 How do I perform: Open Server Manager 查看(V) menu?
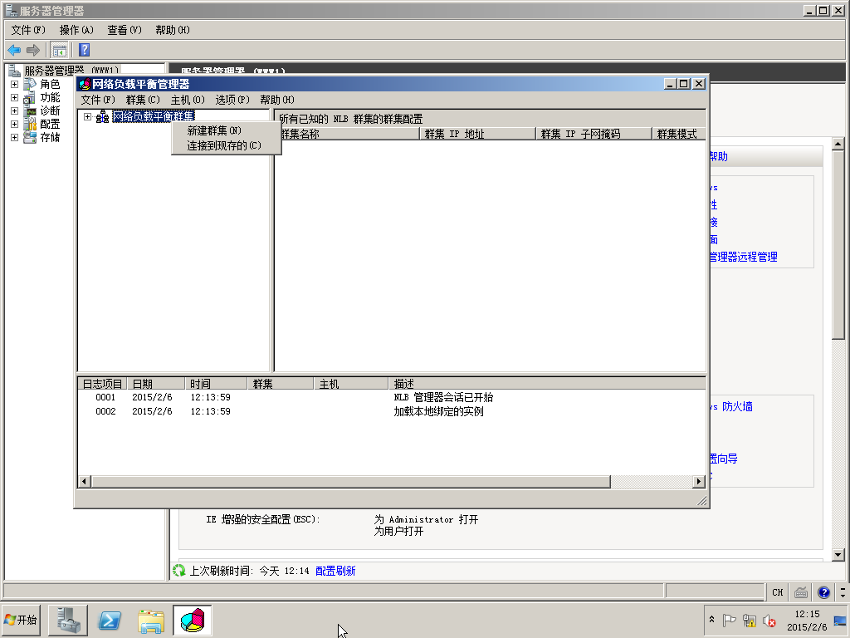(125, 31)
